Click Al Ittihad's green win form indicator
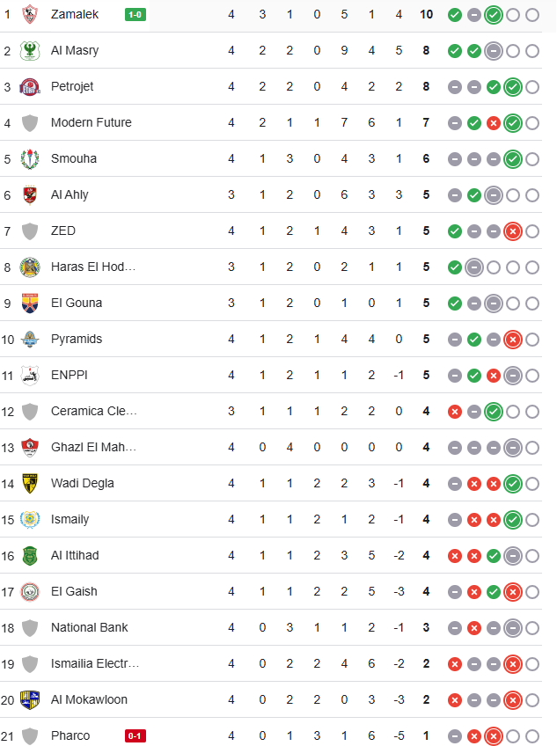Screen dimensions: 557x746 coord(494,556)
